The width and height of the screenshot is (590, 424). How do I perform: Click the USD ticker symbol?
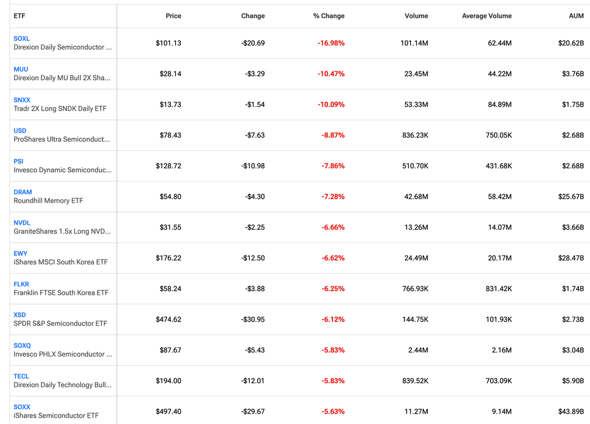point(20,131)
